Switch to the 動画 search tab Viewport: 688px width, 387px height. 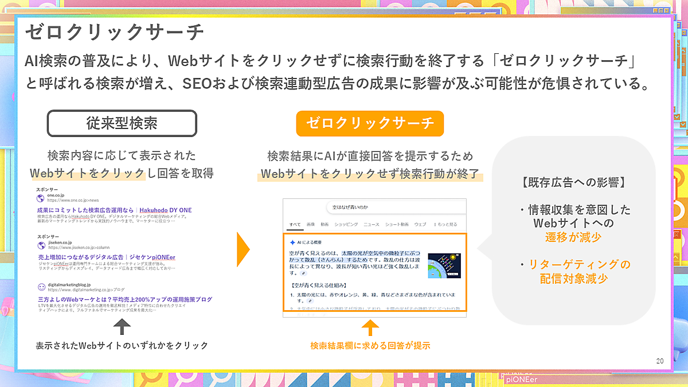pos(325,224)
